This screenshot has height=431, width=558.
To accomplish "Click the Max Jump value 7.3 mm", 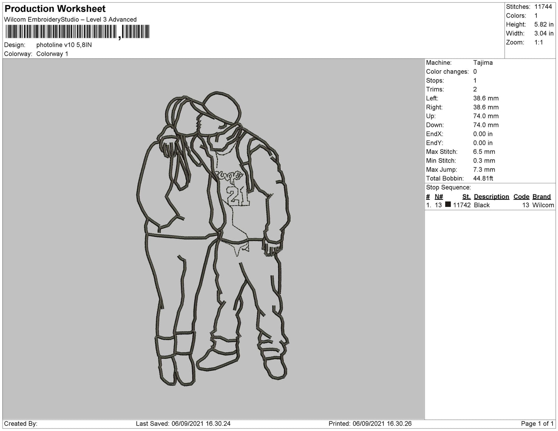I will [x=484, y=169].
